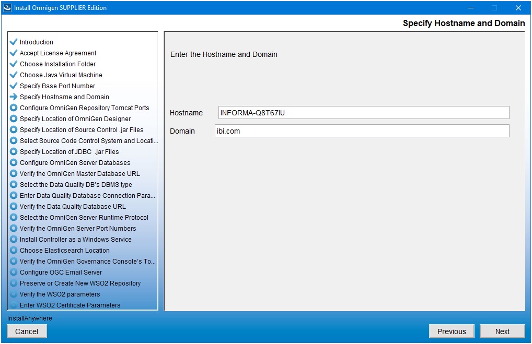Select Choose Elasticsearch Location step

click(65, 250)
